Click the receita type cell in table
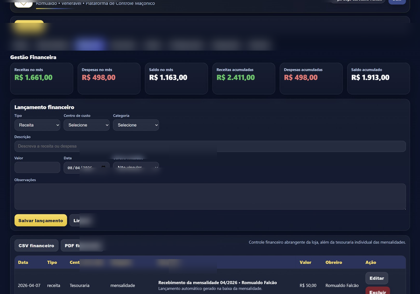 54,286
